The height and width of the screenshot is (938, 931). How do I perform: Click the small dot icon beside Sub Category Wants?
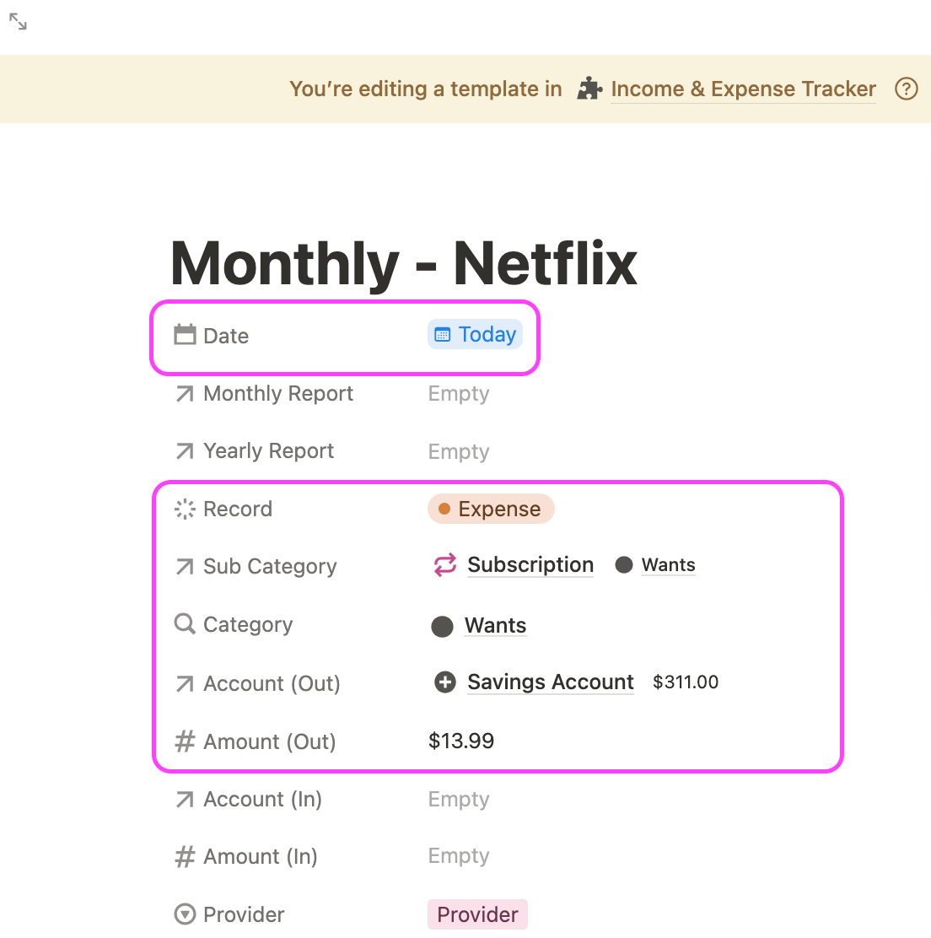[x=624, y=564]
